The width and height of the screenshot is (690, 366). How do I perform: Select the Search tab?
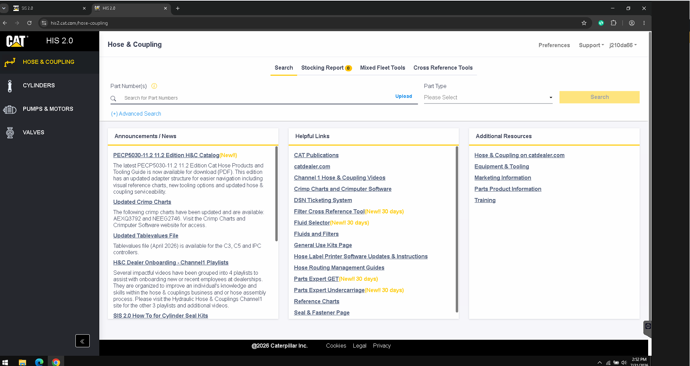click(284, 68)
